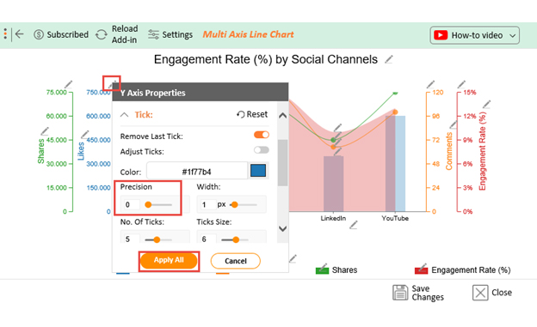The image size is (537, 327).
Task: Edit Comments axis label pencil icon
Action: pyautogui.click(x=454, y=124)
